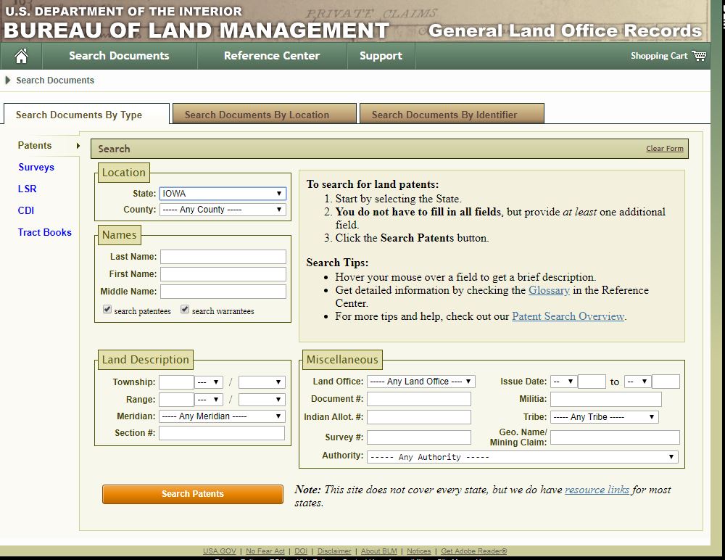Click the Search Patents button
Image resolution: width=725 pixels, height=560 pixels.
pos(193,494)
